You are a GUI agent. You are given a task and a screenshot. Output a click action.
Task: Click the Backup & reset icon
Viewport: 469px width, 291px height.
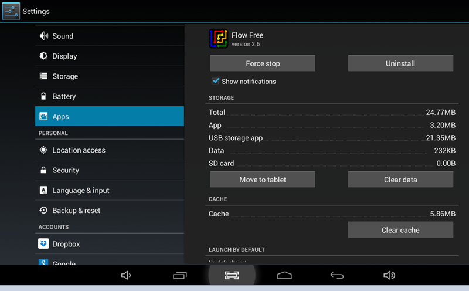click(43, 210)
